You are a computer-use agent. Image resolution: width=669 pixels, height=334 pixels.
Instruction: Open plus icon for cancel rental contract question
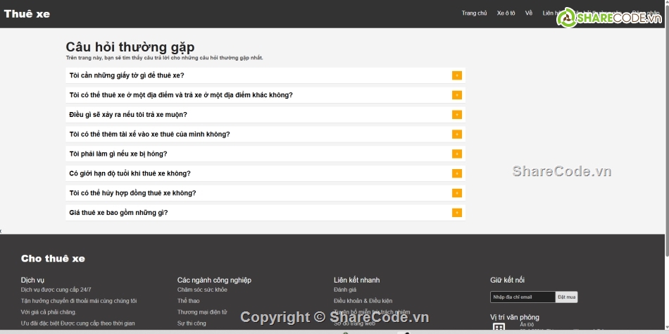pyautogui.click(x=456, y=193)
